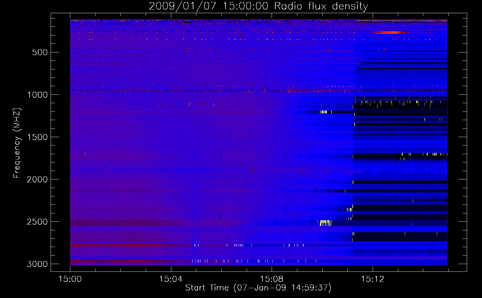Click the 'Start Time (07-Jan-09 14:59:37)' label
The image size is (482, 298).
[x=258, y=288]
